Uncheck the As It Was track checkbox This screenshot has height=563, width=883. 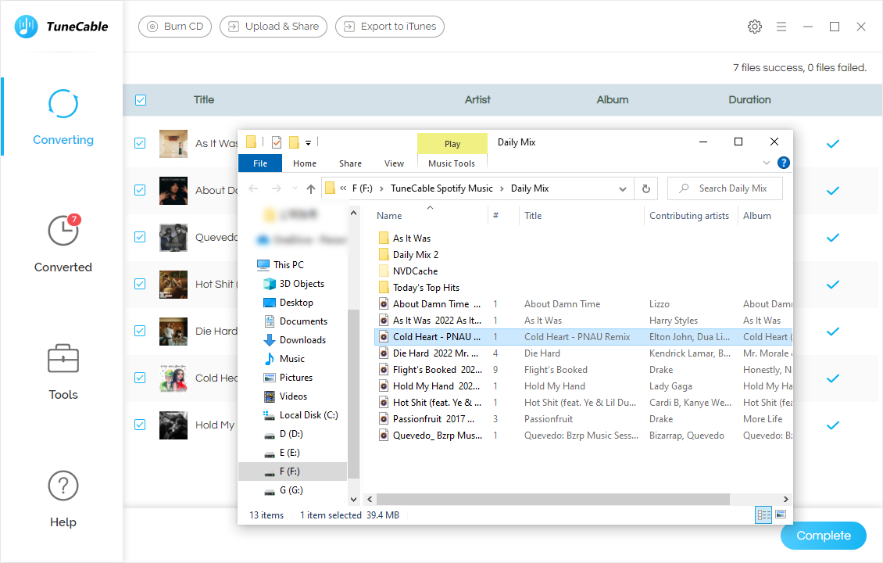click(140, 144)
